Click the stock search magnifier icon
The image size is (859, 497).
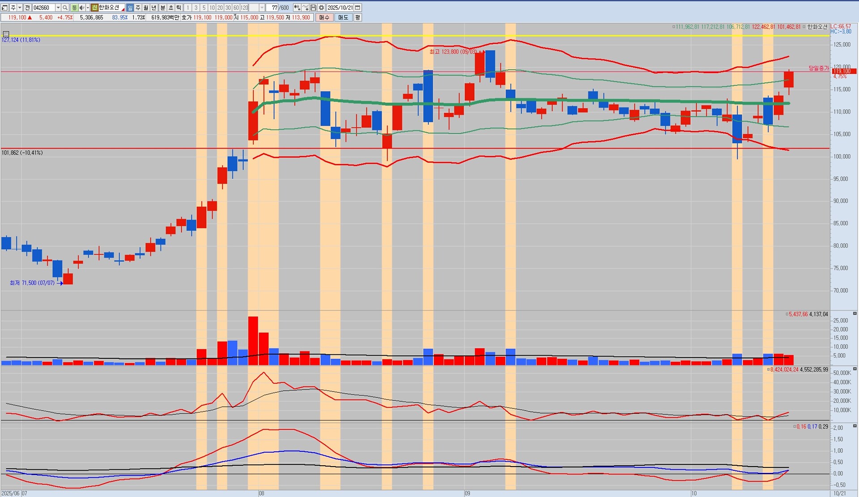pos(65,8)
